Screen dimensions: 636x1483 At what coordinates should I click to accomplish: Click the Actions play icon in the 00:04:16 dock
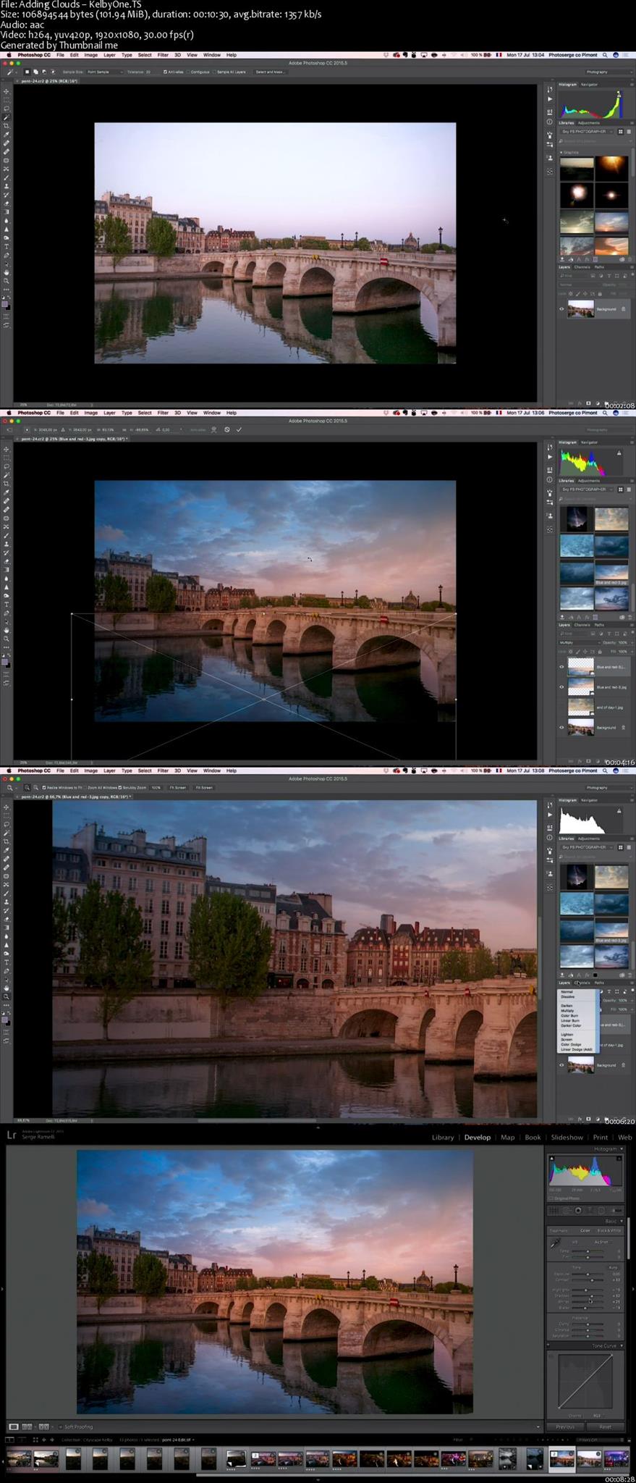tap(550, 457)
